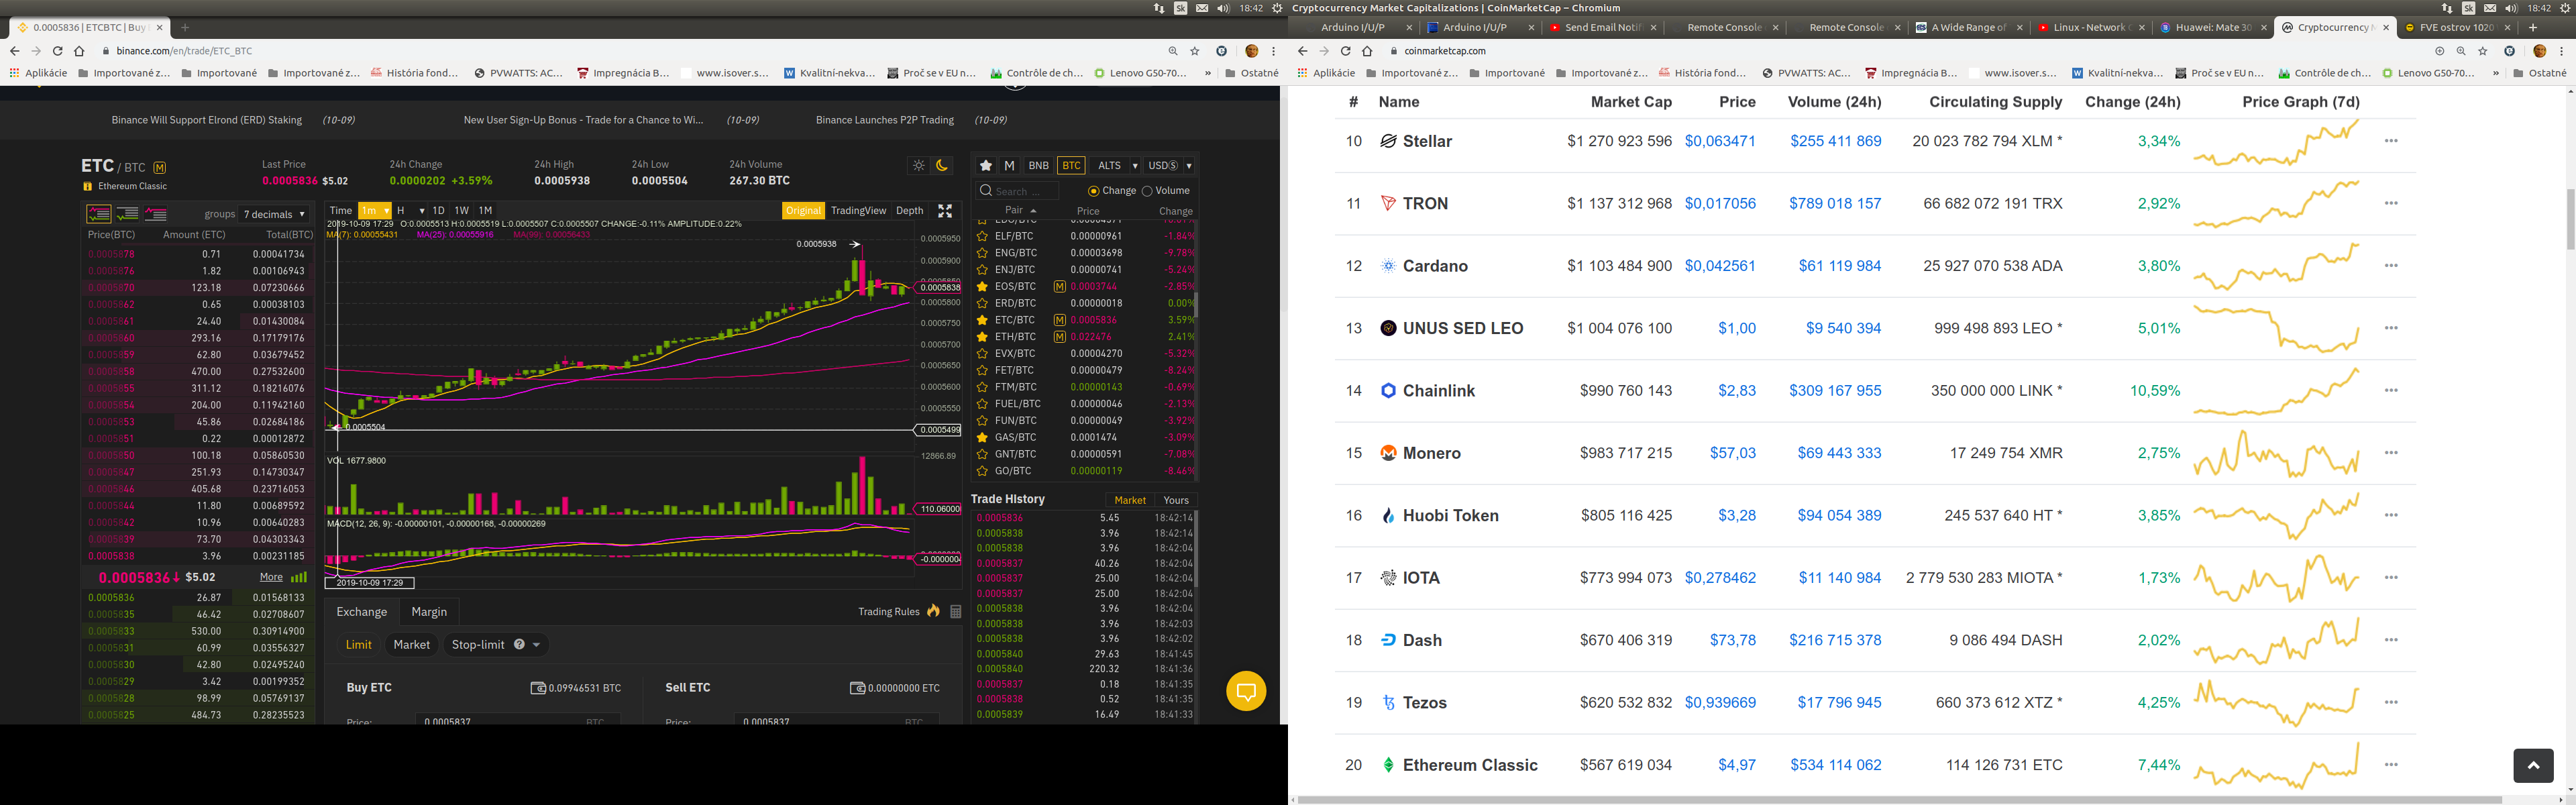2576x805 pixels.
Task: Select Market order type option
Action: [411, 645]
